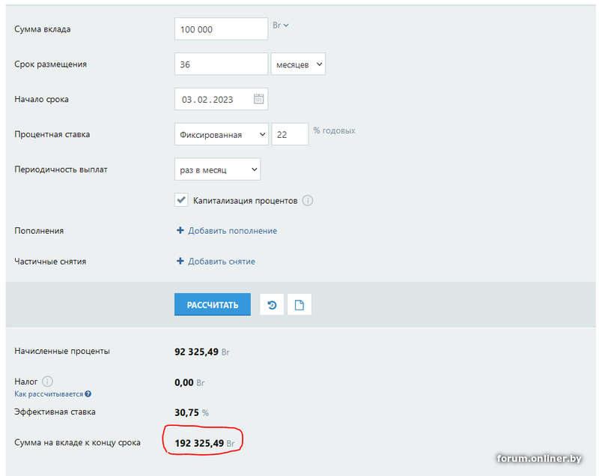Viewport: 599px width, 476px height.
Task: Click the reset calculation icon button
Action: pos(272,305)
